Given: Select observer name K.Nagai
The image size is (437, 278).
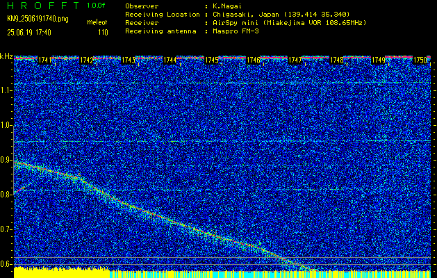Looking at the screenshot, I should [227, 6].
